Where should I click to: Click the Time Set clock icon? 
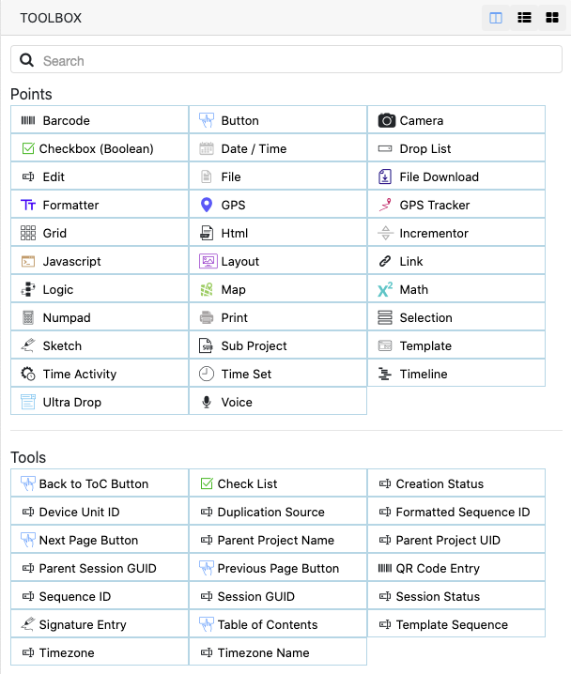click(x=207, y=374)
